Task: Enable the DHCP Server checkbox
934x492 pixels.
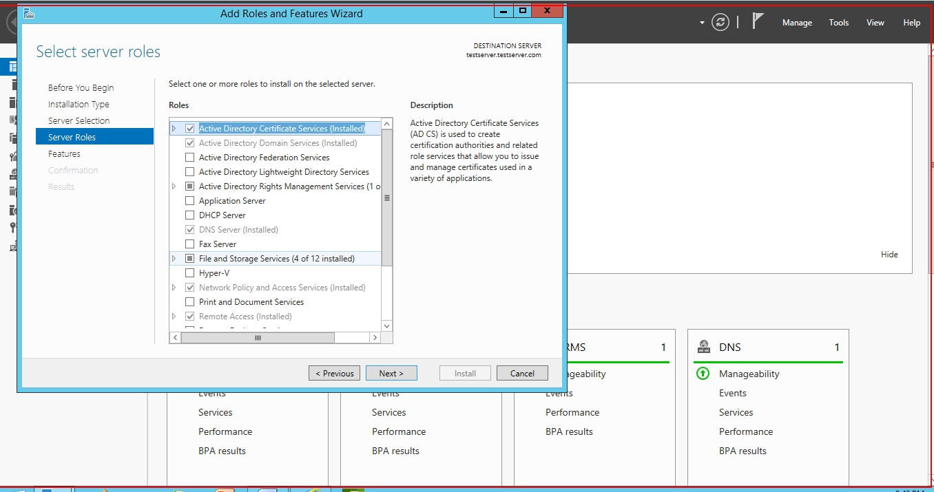Action: (190, 215)
